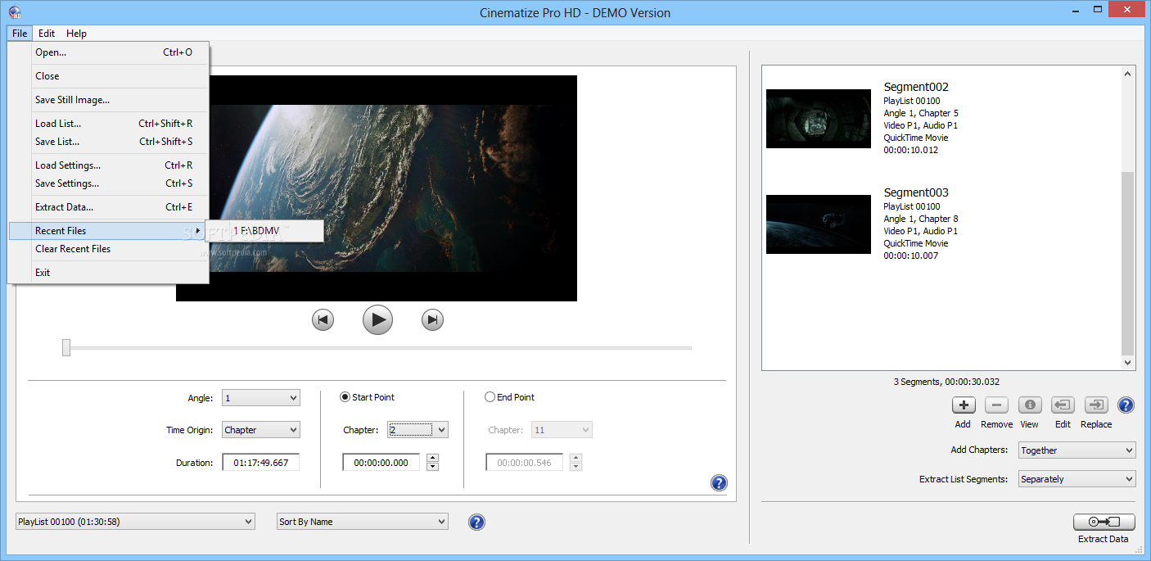
Task: Add a segment with the plus icon
Action: point(964,405)
